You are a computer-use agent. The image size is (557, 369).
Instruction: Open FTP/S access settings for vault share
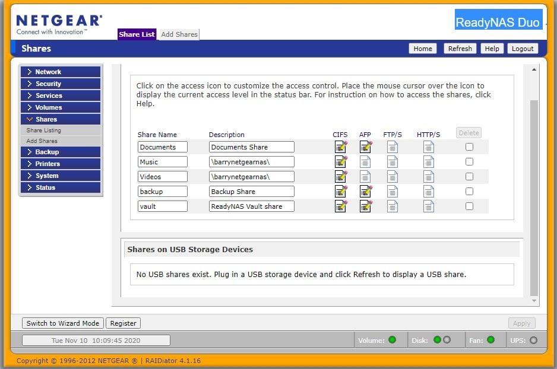click(392, 206)
